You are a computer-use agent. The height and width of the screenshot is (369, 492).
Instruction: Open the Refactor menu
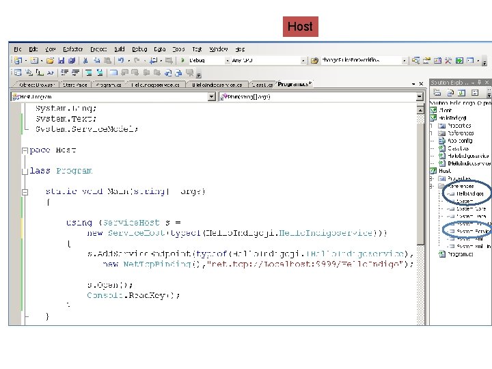73,49
